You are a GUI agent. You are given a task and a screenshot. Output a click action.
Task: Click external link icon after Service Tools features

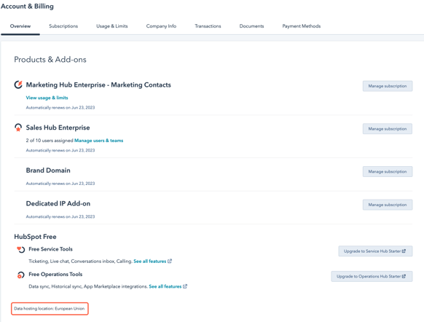coord(170,261)
